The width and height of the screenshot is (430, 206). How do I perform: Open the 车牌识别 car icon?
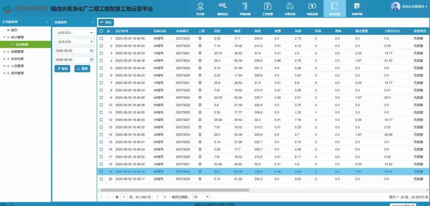290,6
